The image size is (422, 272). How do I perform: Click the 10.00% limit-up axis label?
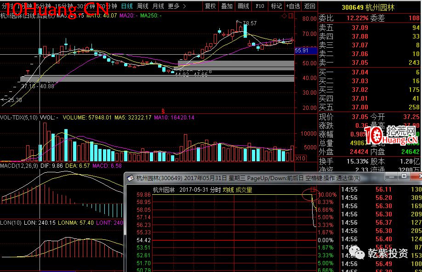pos(327,194)
